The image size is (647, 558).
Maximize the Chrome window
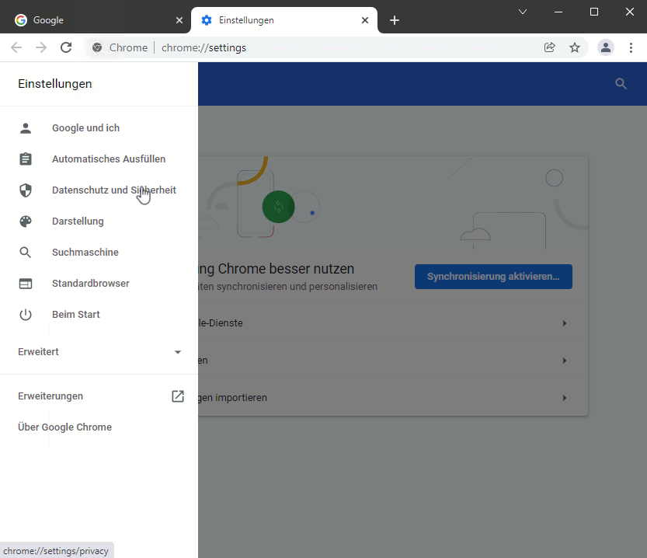[594, 12]
